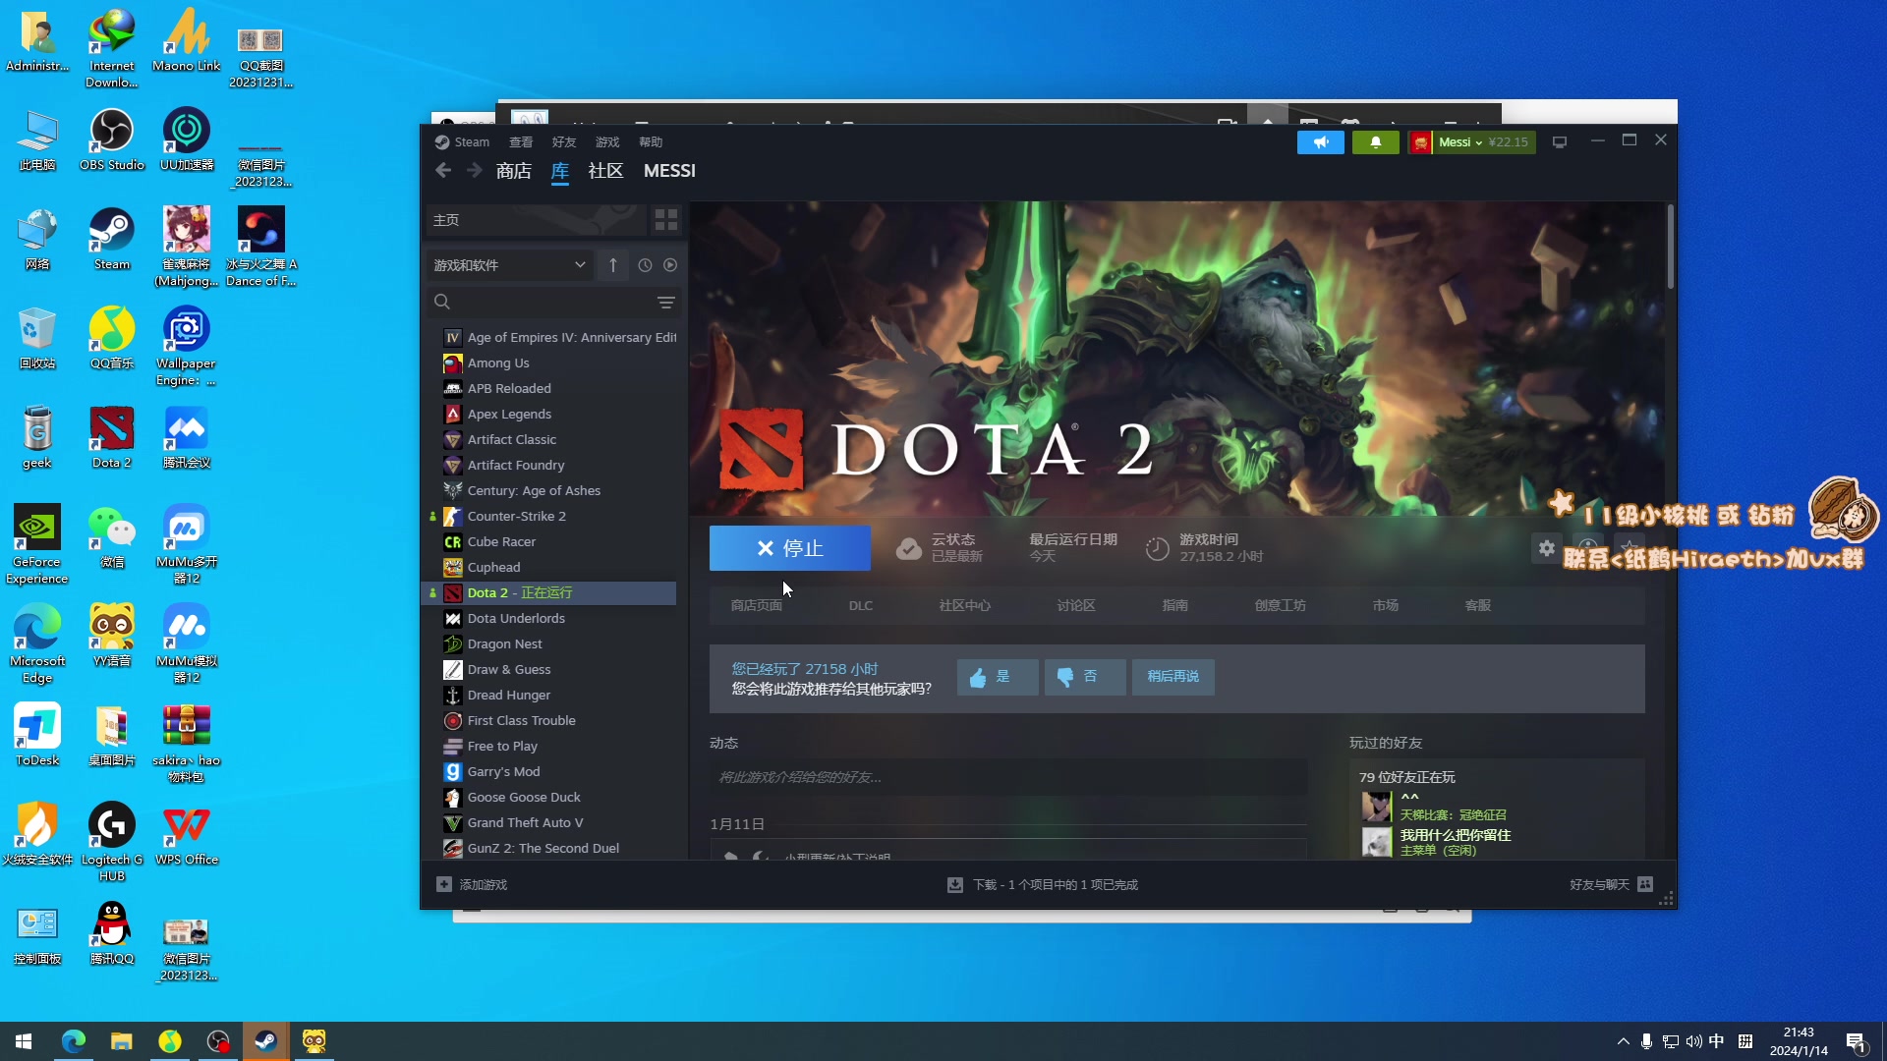Open the Messi account dropdown
Viewport: 1887px width, 1061px height.
point(1458,142)
